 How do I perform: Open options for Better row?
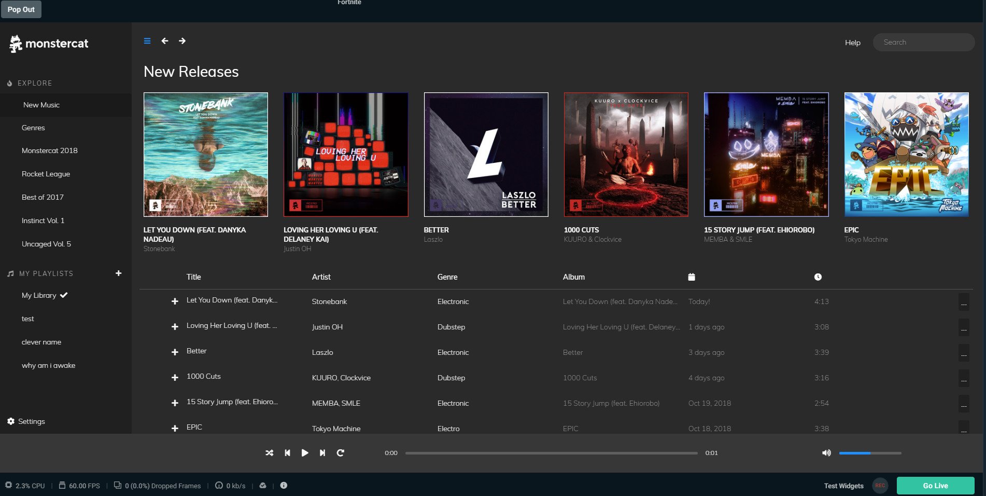tap(964, 353)
